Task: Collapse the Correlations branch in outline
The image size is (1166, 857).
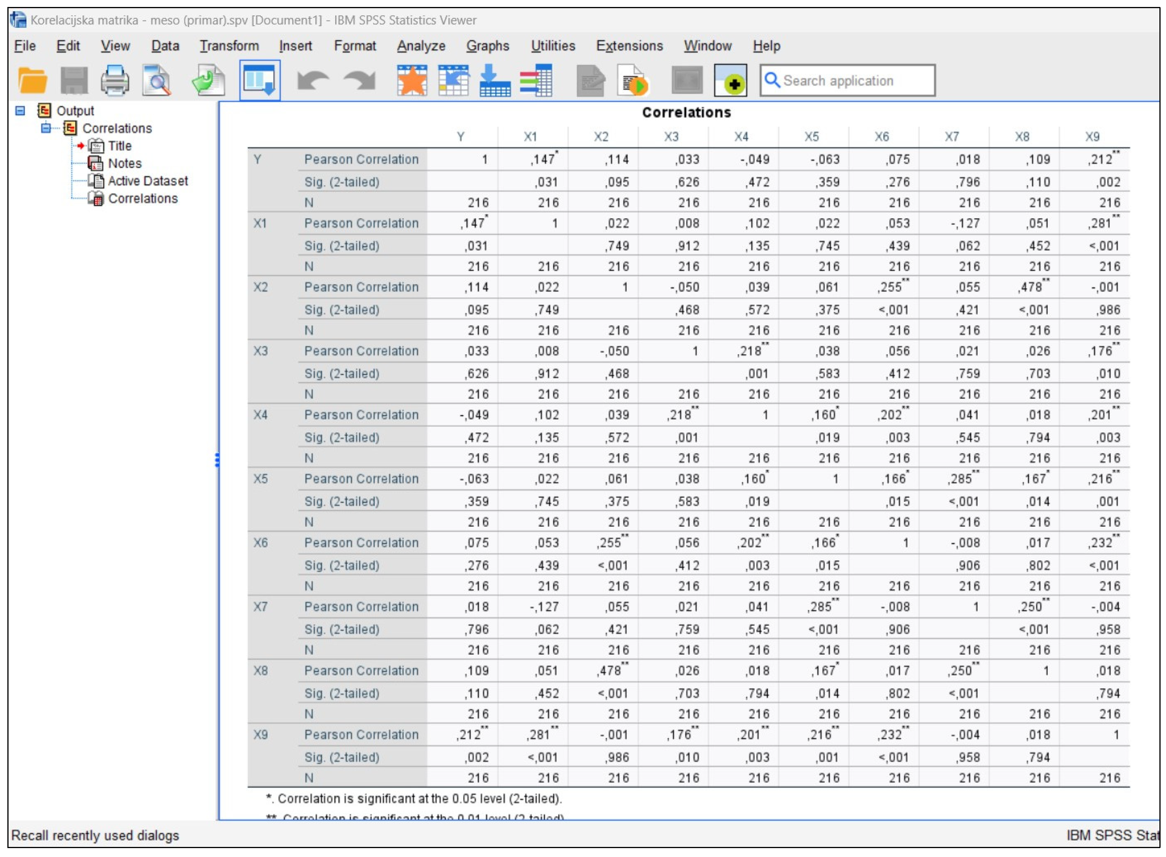Action: coord(46,128)
